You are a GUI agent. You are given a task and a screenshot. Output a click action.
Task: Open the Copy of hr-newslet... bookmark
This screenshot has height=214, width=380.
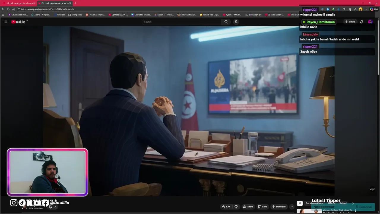pyautogui.click(x=141, y=15)
